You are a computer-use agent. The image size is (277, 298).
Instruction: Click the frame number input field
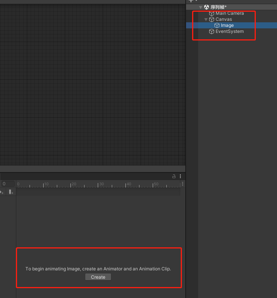[x=8, y=184]
